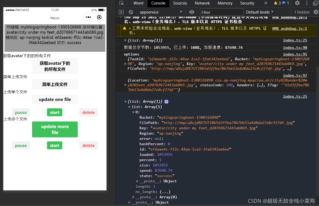
Task: Click the blue info badge beside expanded list object
Action: point(166,102)
